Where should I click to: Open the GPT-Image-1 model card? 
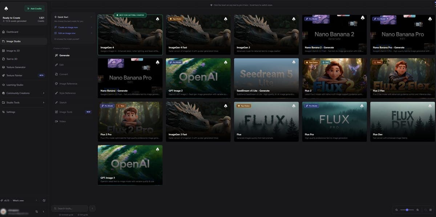(x=130, y=165)
